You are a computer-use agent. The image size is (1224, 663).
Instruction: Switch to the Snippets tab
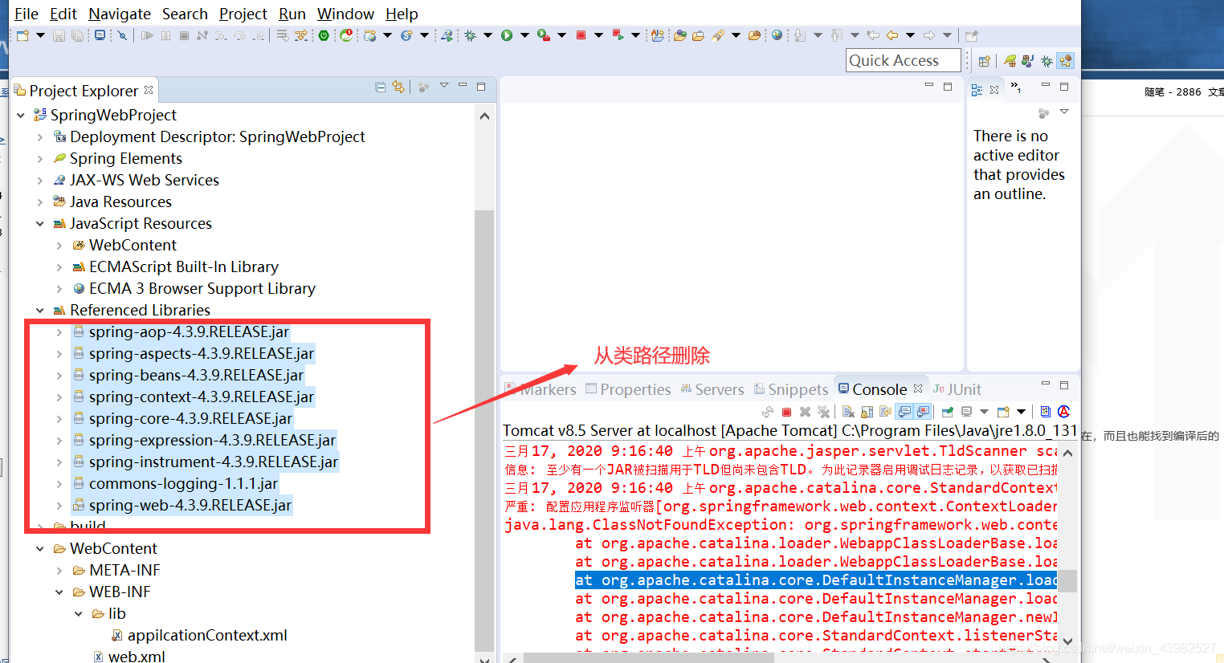(791, 389)
